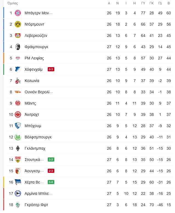The width and height of the screenshot is (175, 213).
Task: Open the Λεβερκούζεν team link
Action: (x=36, y=35)
